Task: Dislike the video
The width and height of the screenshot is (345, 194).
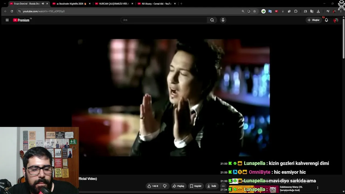Action: pyautogui.click(x=165, y=186)
